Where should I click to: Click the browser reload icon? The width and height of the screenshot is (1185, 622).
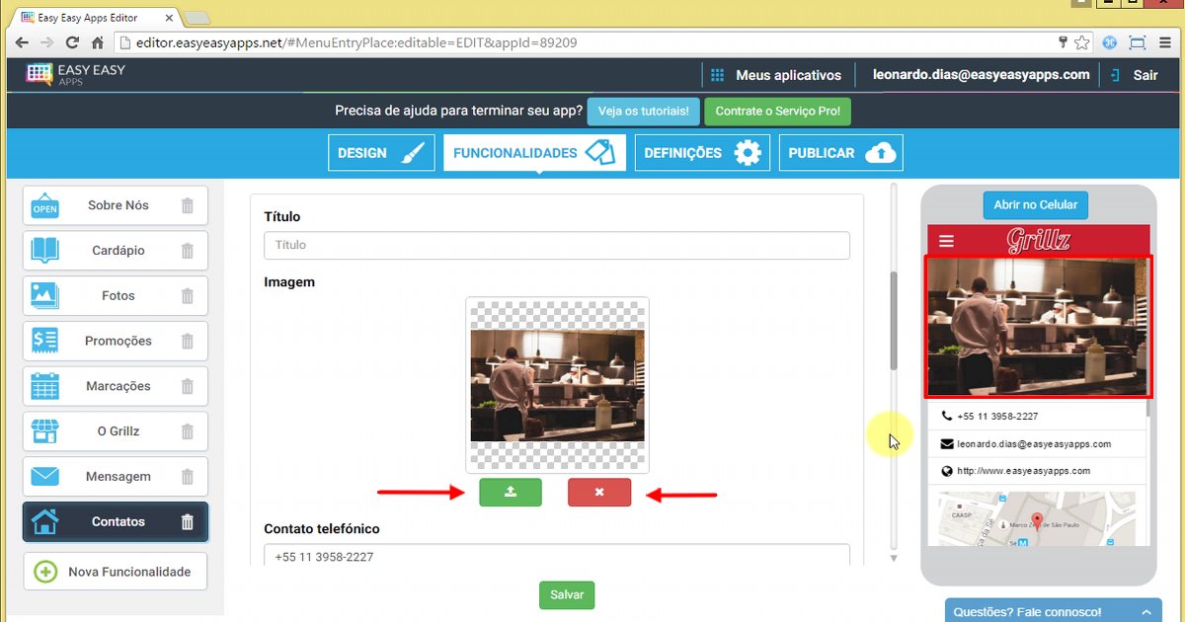click(72, 42)
